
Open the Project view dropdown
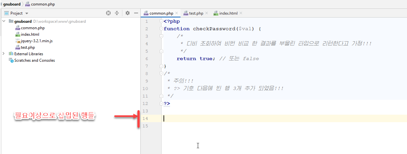tap(27, 13)
